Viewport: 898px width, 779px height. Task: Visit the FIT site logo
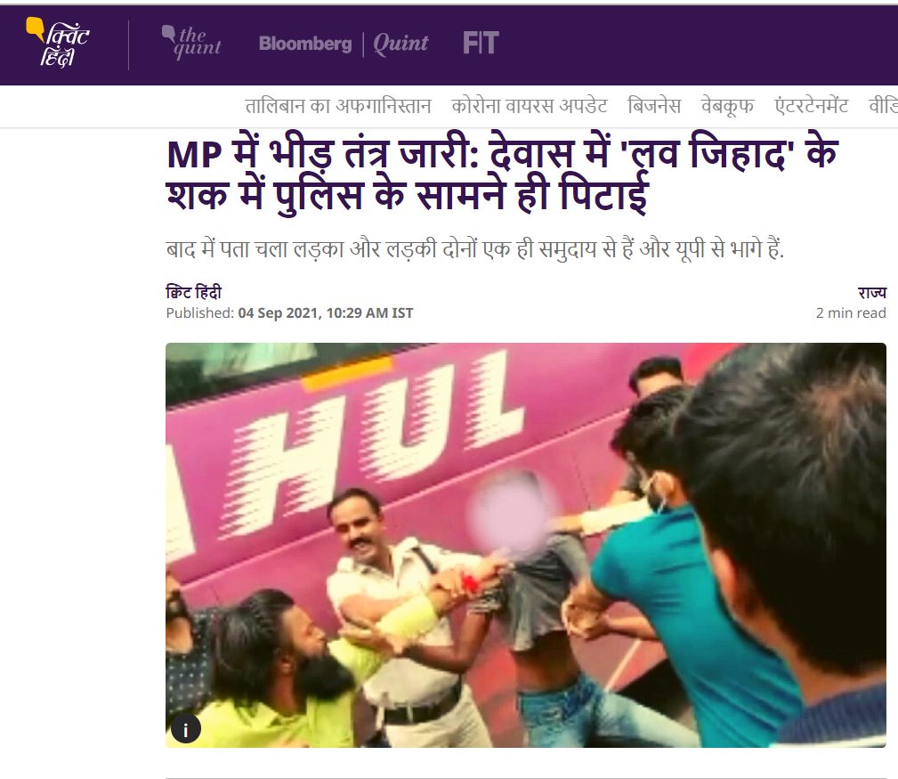481,43
